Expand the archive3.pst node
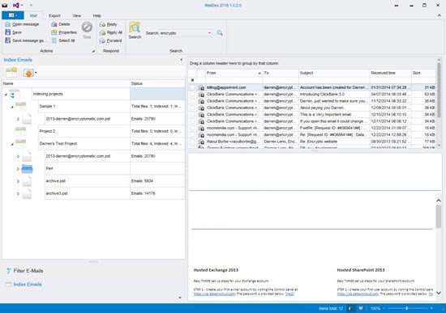 click(x=18, y=193)
